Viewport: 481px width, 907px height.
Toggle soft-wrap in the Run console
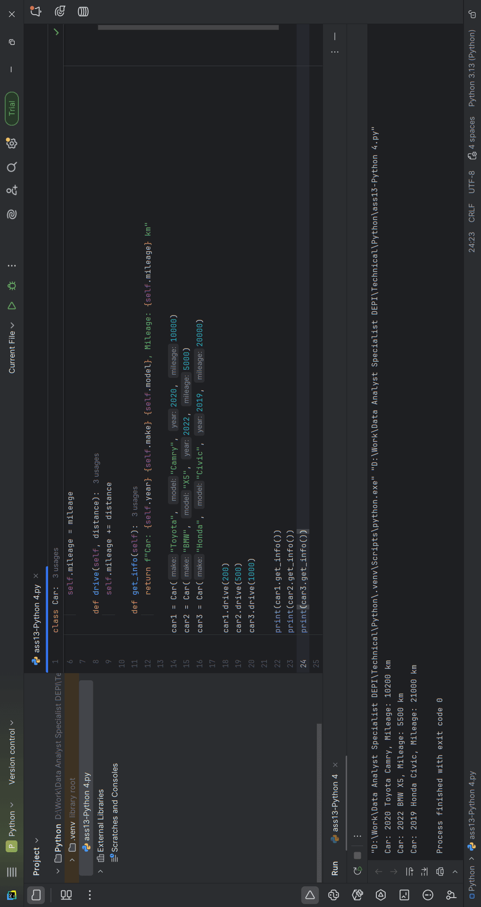click(x=409, y=871)
